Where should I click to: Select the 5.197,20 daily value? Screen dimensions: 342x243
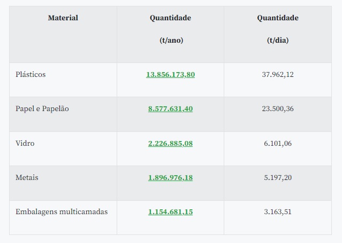[277, 177]
